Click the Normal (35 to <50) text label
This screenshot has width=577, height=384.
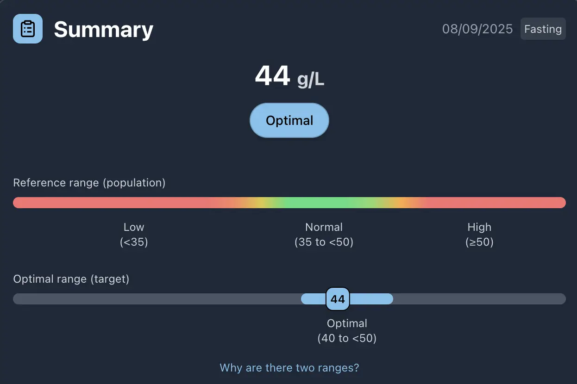point(324,234)
